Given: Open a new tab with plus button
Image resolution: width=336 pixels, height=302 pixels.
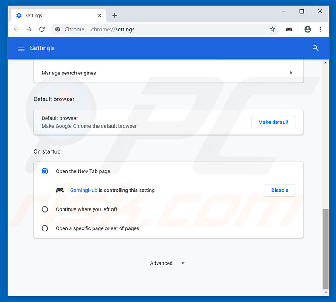Looking at the screenshot, I should (115, 15).
